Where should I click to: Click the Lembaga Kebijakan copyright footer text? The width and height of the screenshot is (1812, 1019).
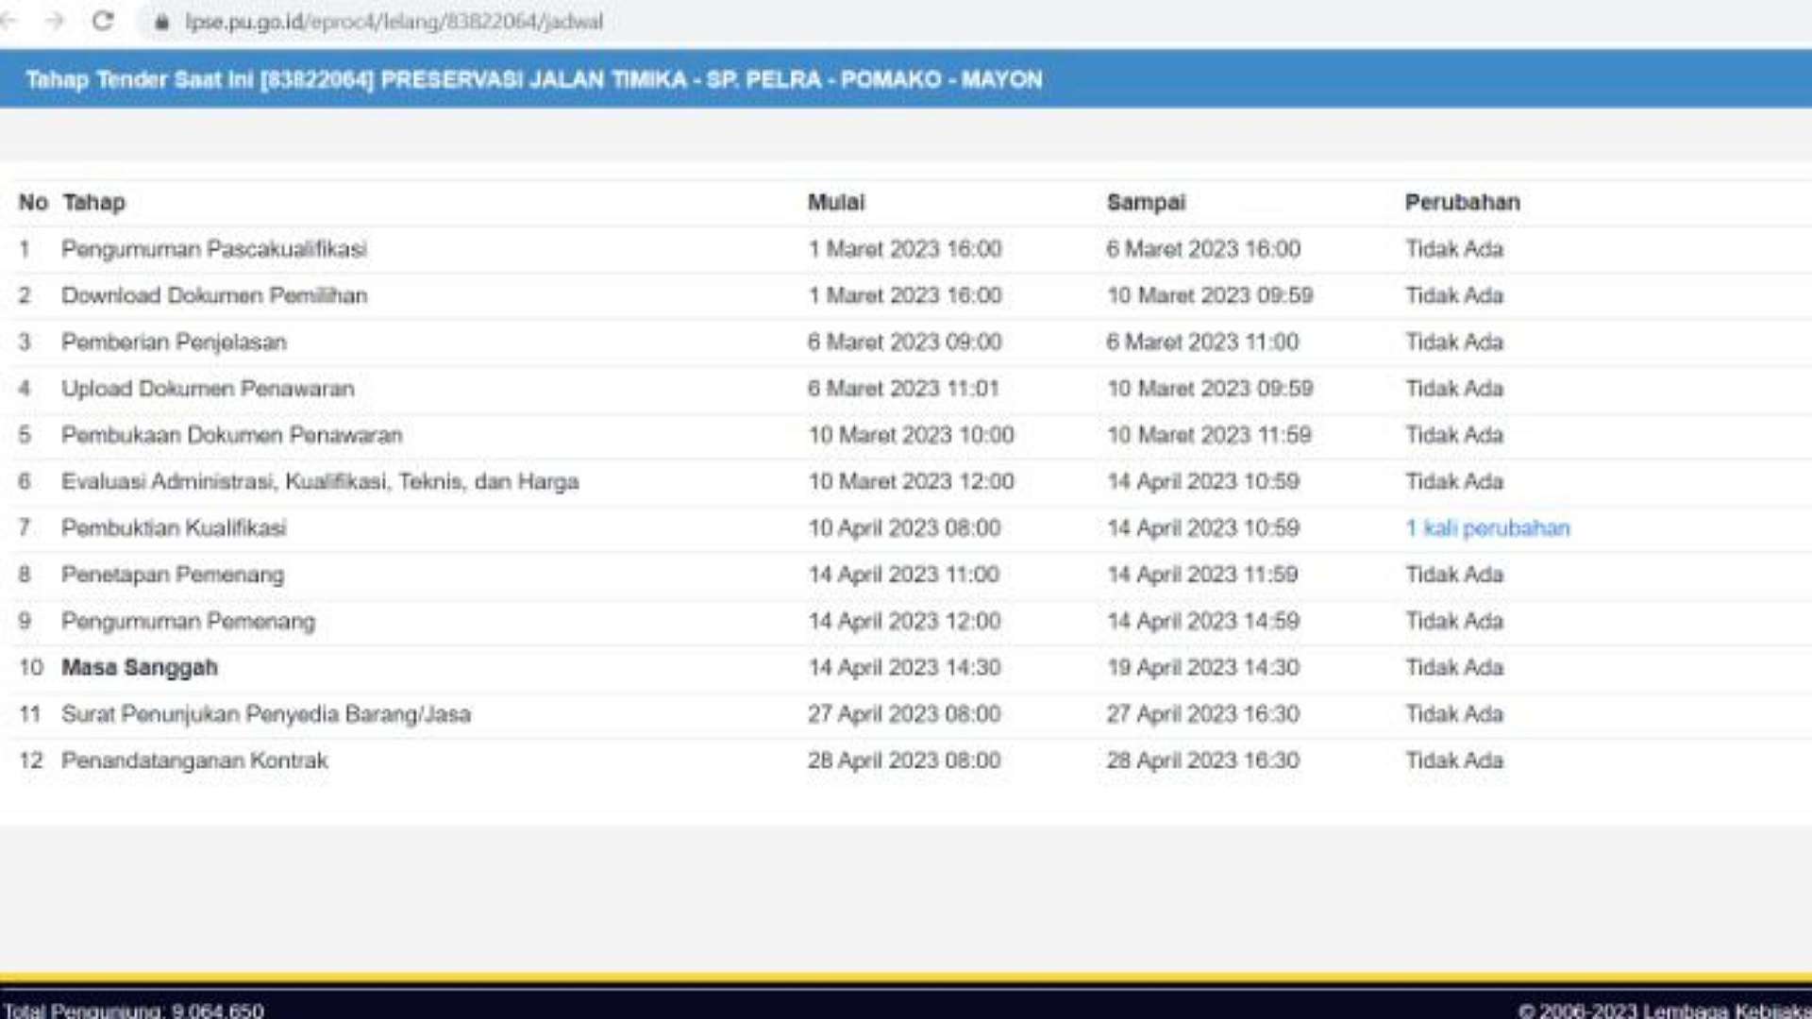(x=1665, y=1010)
